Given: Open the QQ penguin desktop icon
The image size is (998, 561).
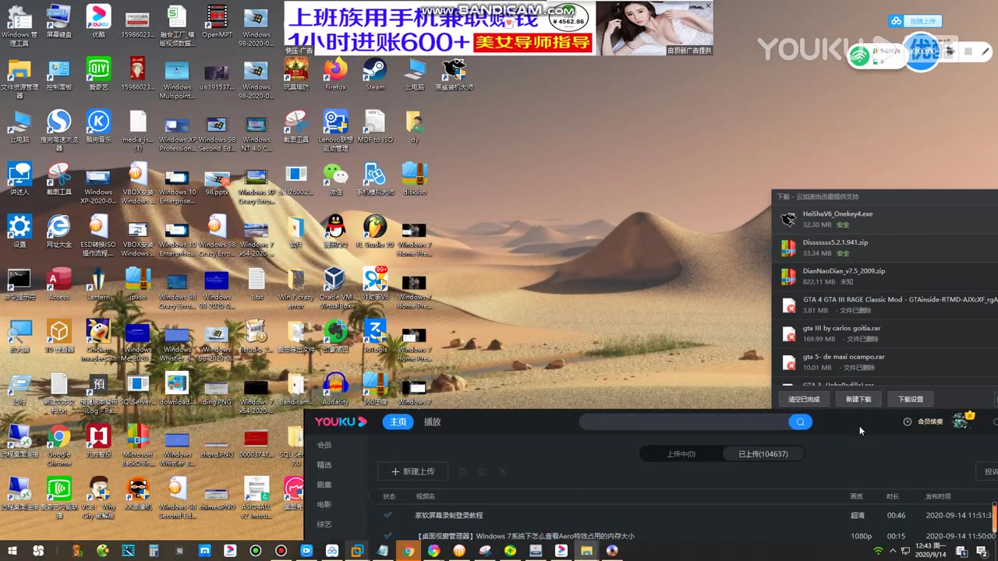Looking at the screenshot, I should (x=335, y=231).
